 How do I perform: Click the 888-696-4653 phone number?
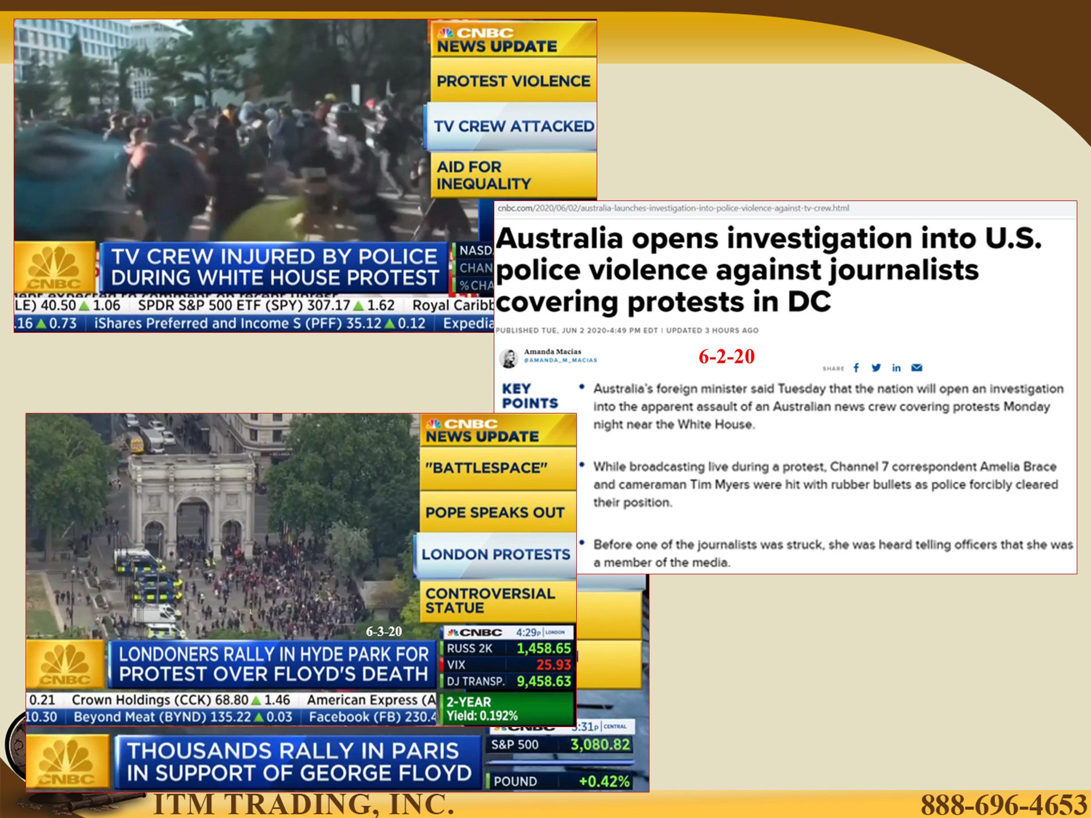[1003, 804]
